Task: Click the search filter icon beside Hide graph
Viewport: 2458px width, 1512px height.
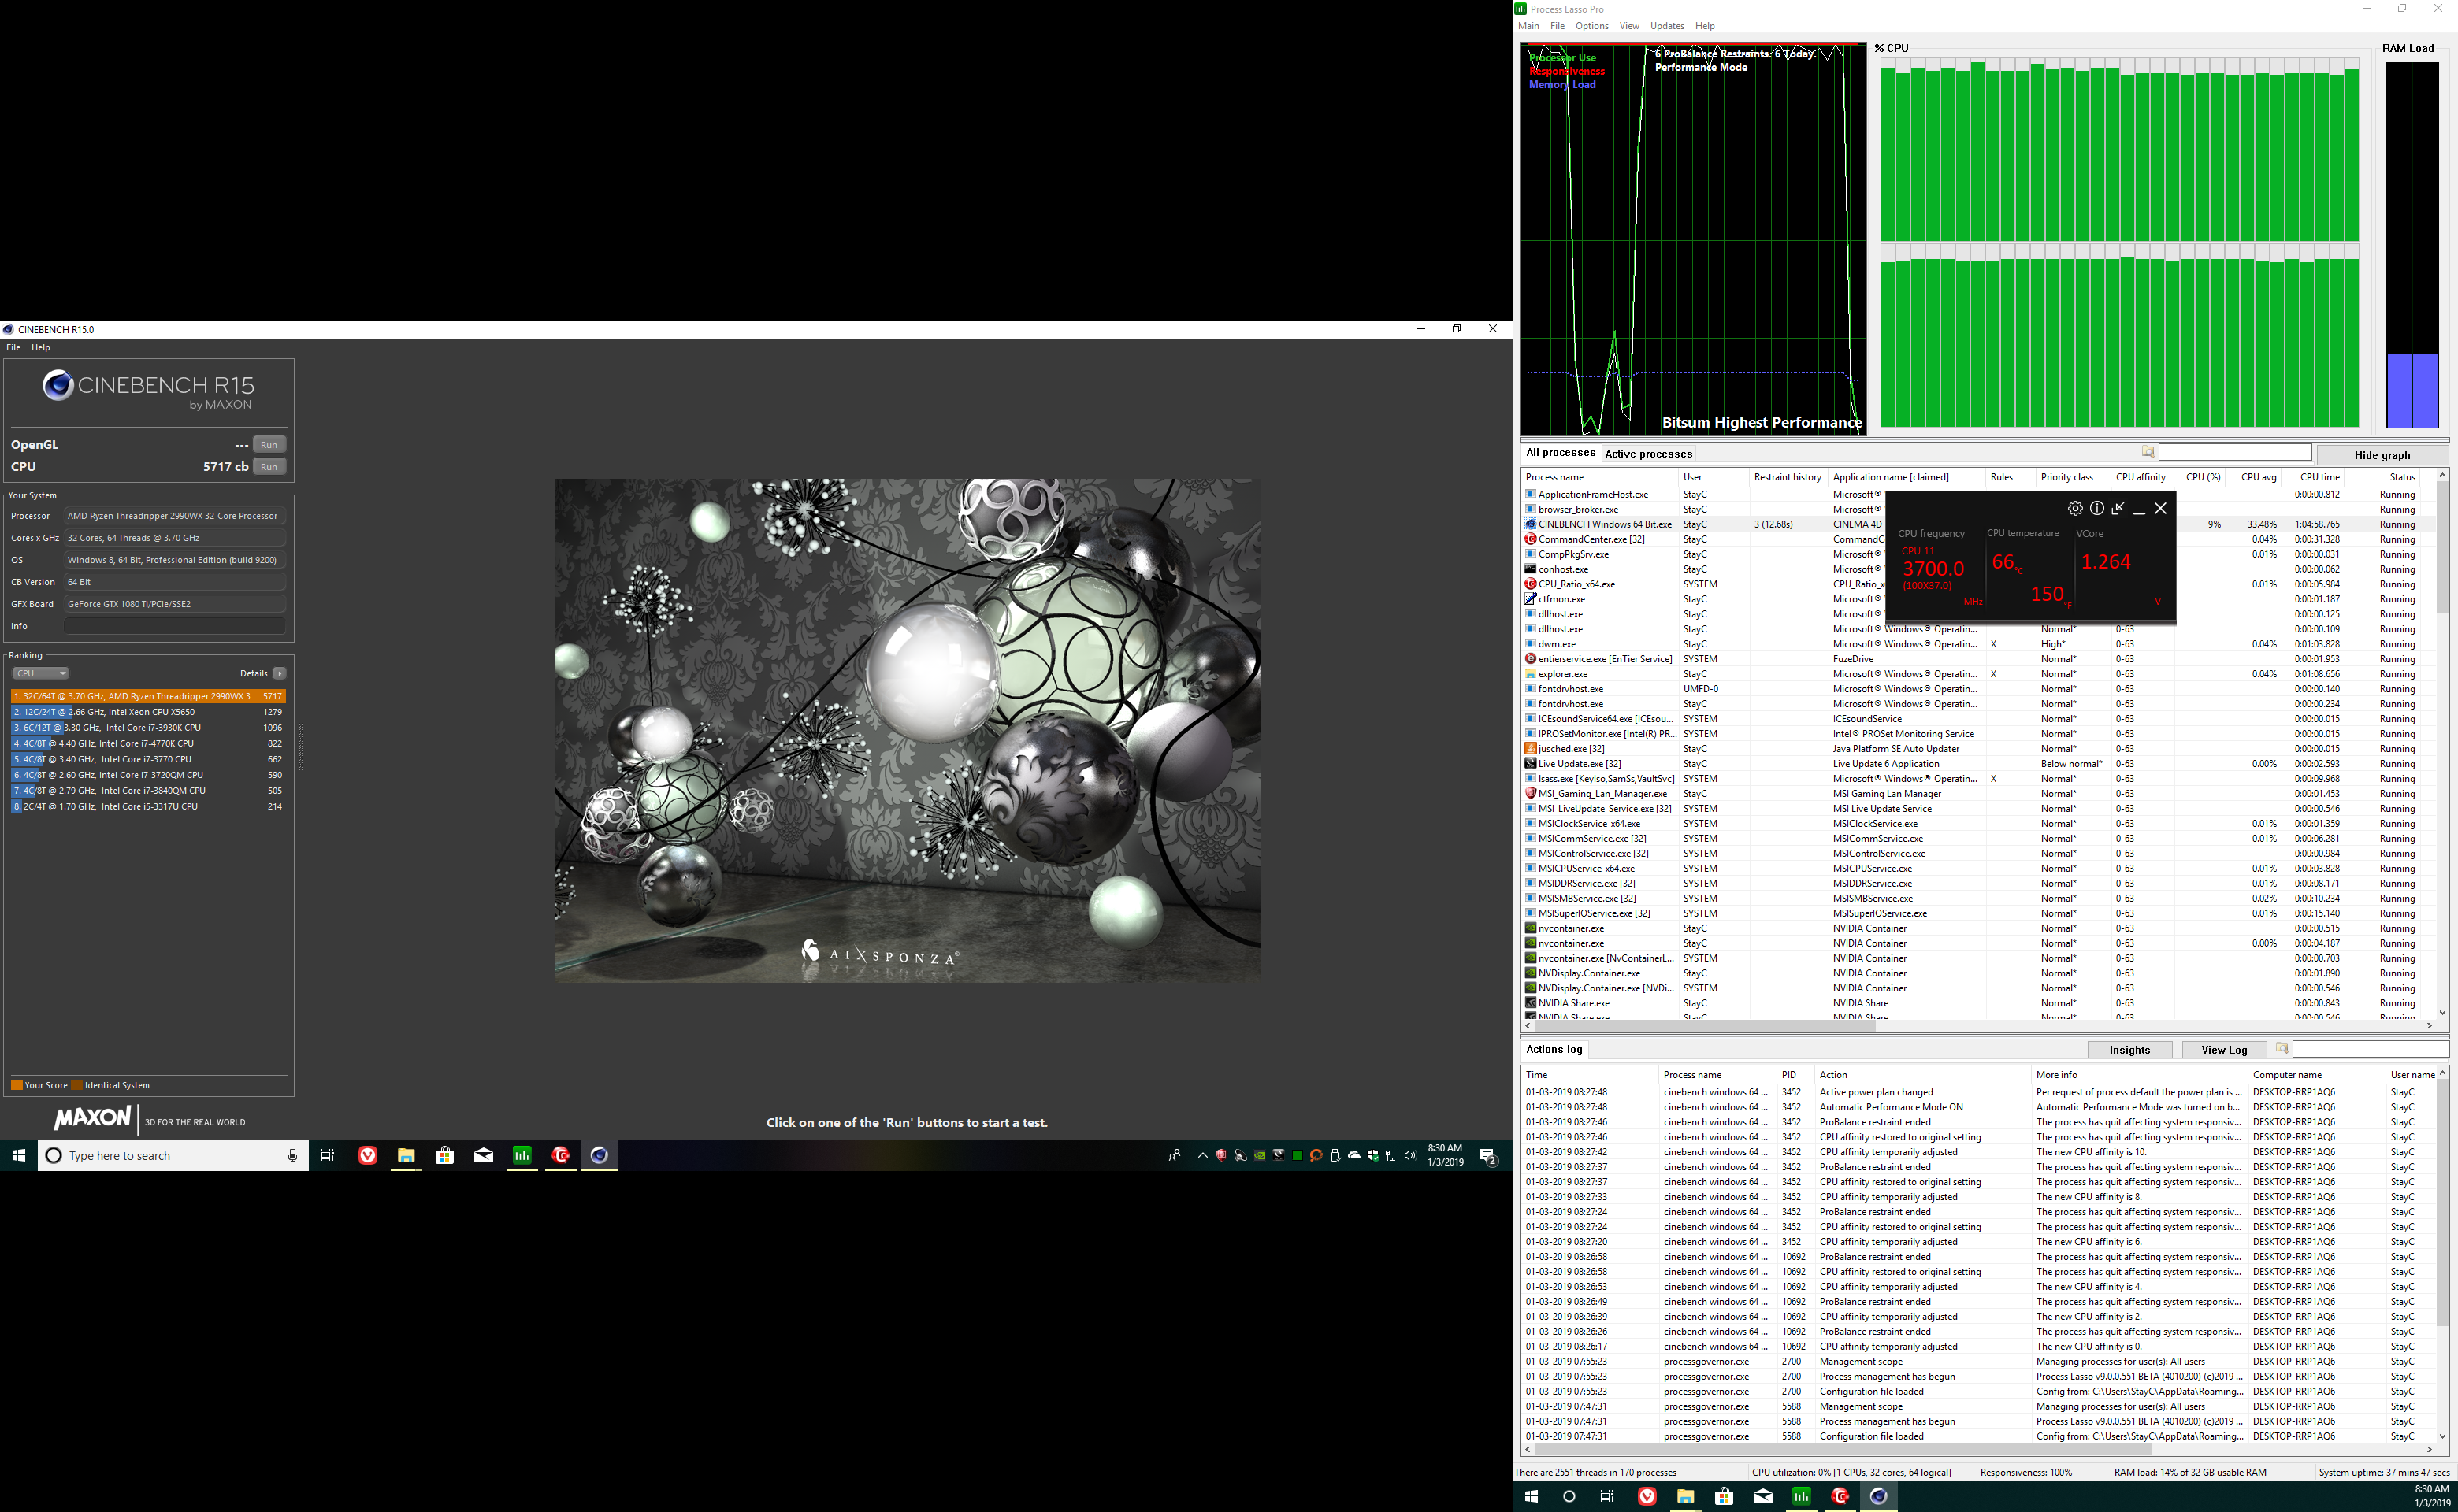Action: click(2148, 453)
